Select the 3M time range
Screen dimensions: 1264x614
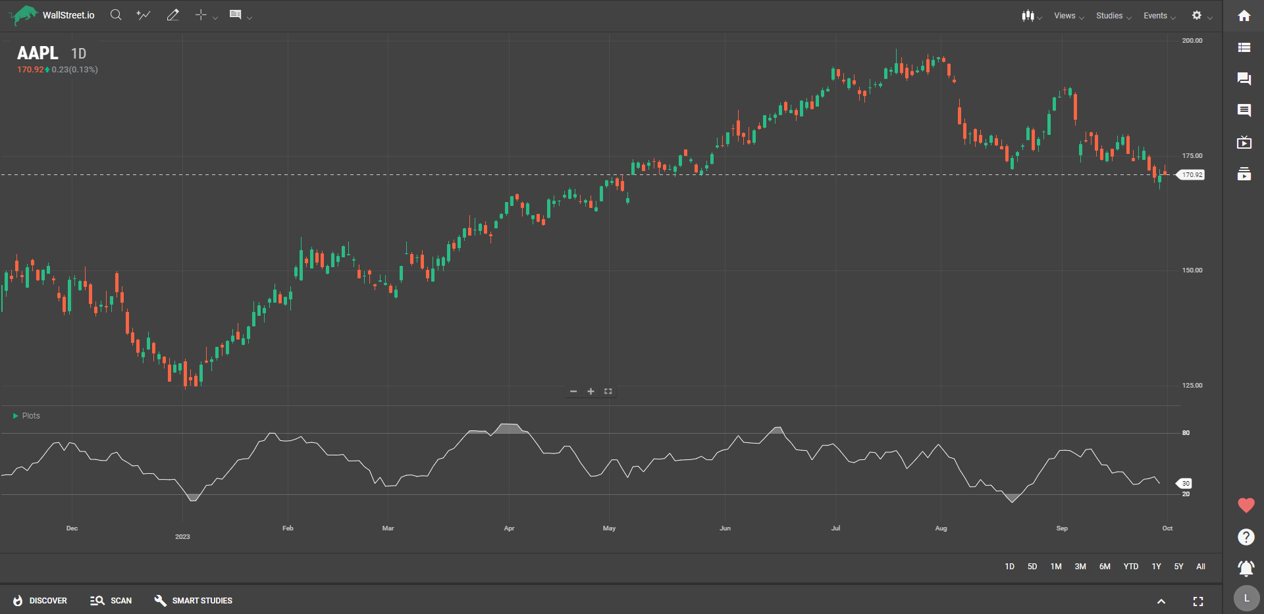1080,567
